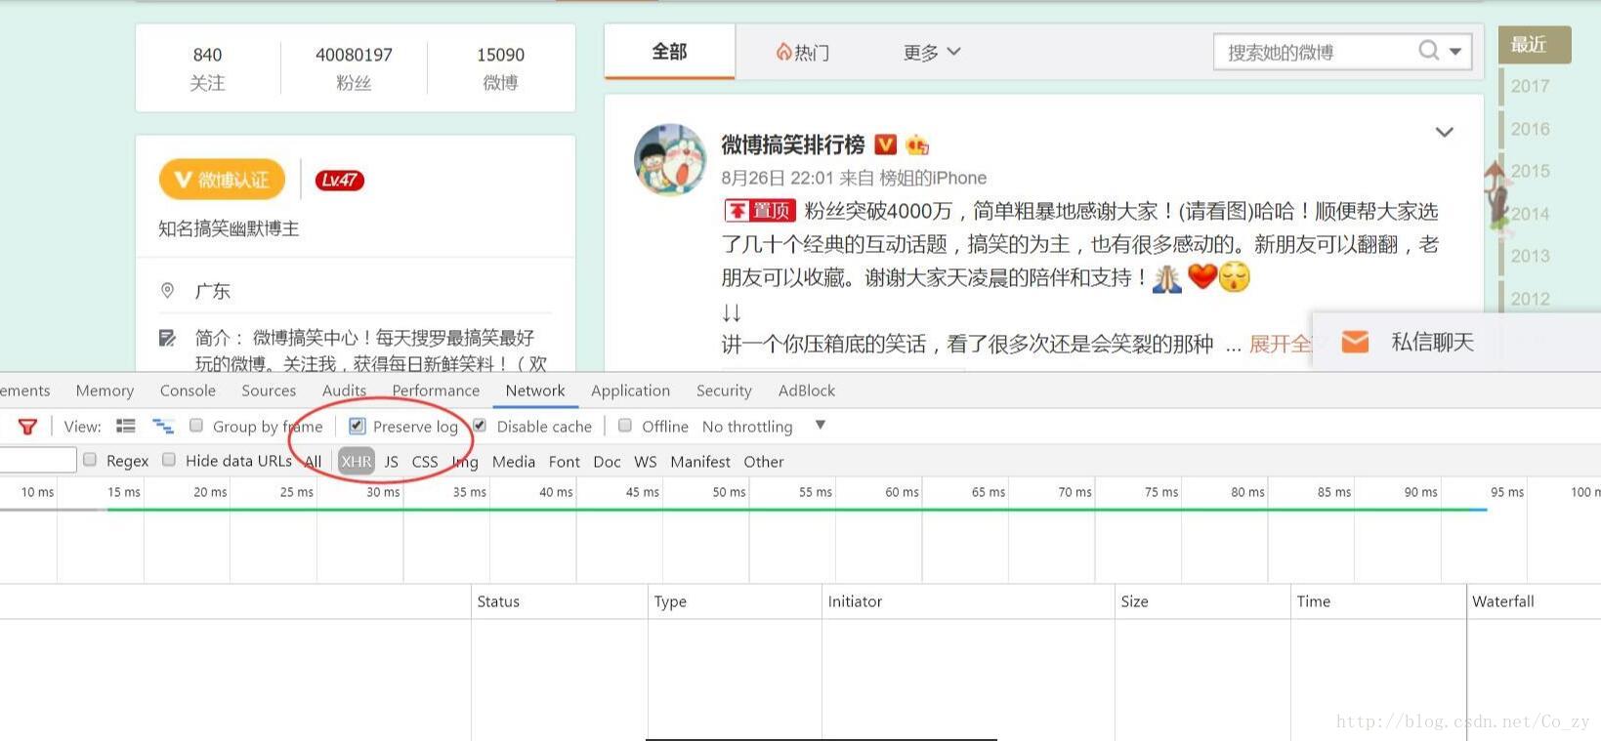The width and height of the screenshot is (1601, 741).
Task: Switch to the Audits tab
Action: [344, 391]
